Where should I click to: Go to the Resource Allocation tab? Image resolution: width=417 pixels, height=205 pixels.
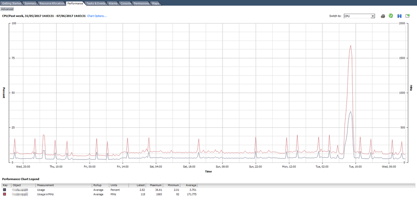pyautogui.click(x=52, y=3)
